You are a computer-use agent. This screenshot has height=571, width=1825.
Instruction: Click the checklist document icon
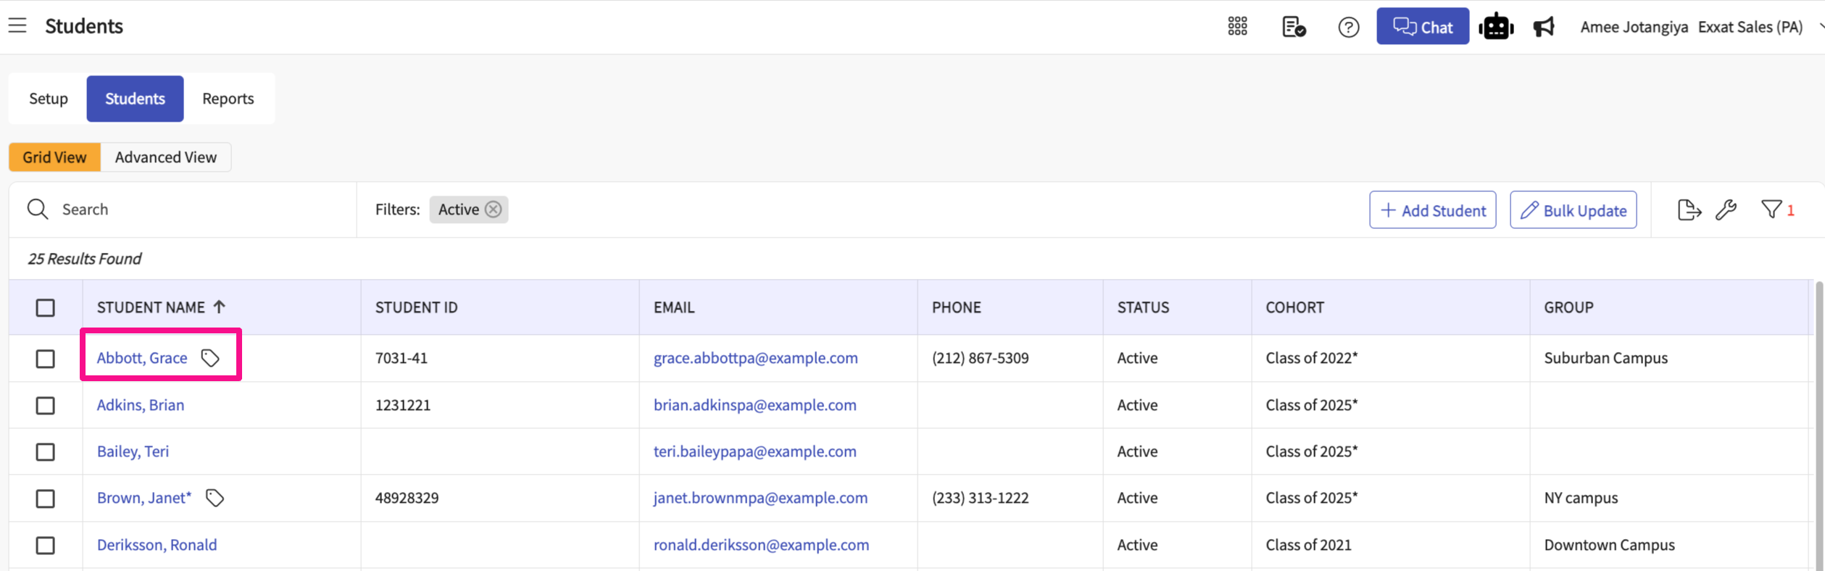pyautogui.click(x=1293, y=27)
